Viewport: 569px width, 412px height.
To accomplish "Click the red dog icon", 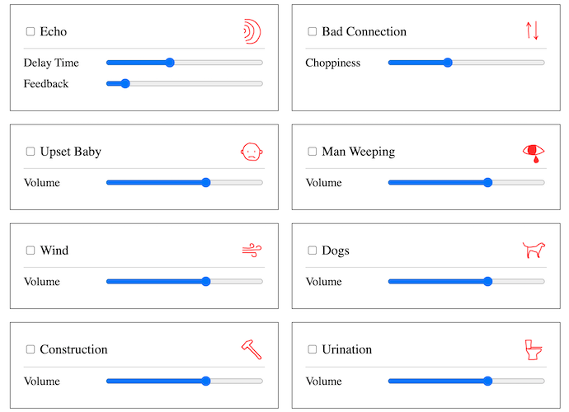I will pyautogui.click(x=534, y=250).
